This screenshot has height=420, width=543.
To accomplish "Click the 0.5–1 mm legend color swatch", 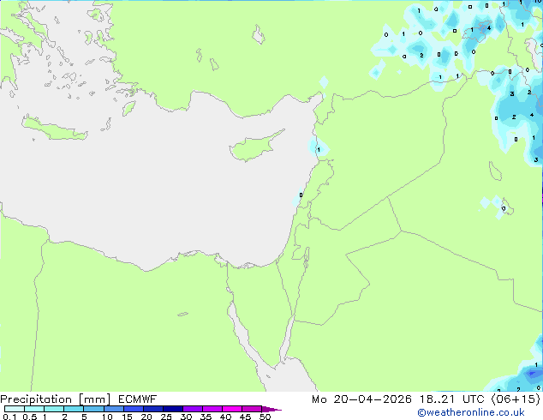I will click(34, 409).
